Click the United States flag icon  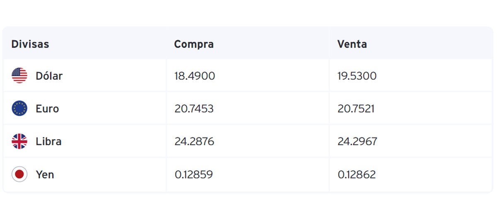point(19,76)
